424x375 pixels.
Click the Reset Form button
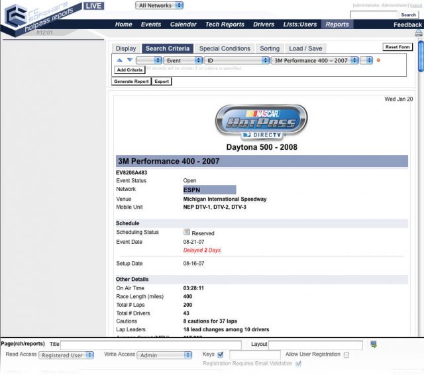click(x=397, y=47)
